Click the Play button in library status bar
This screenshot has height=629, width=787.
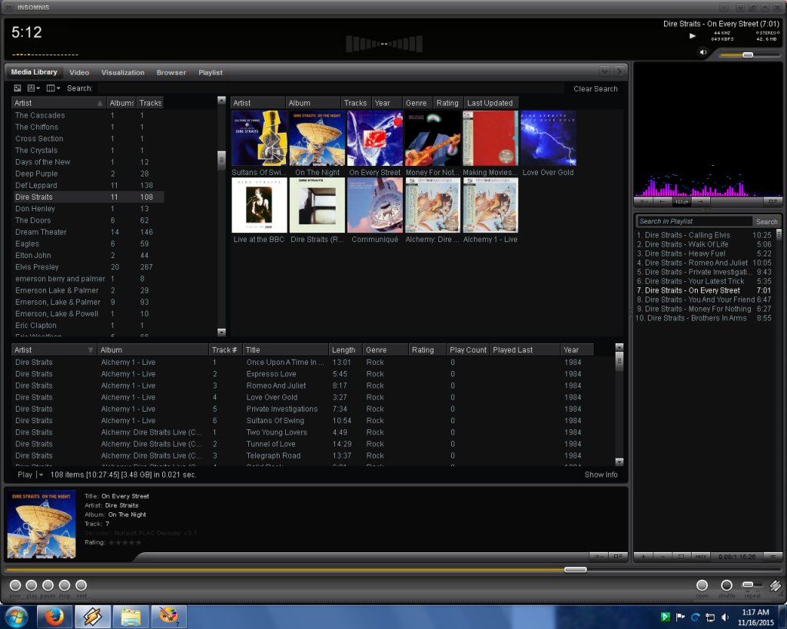click(25, 475)
